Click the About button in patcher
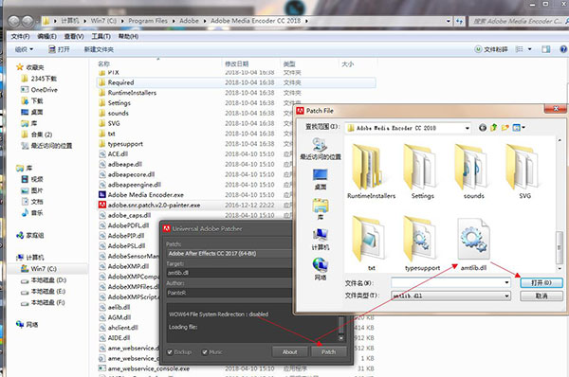The image size is (569, 377). coord(289,352)
